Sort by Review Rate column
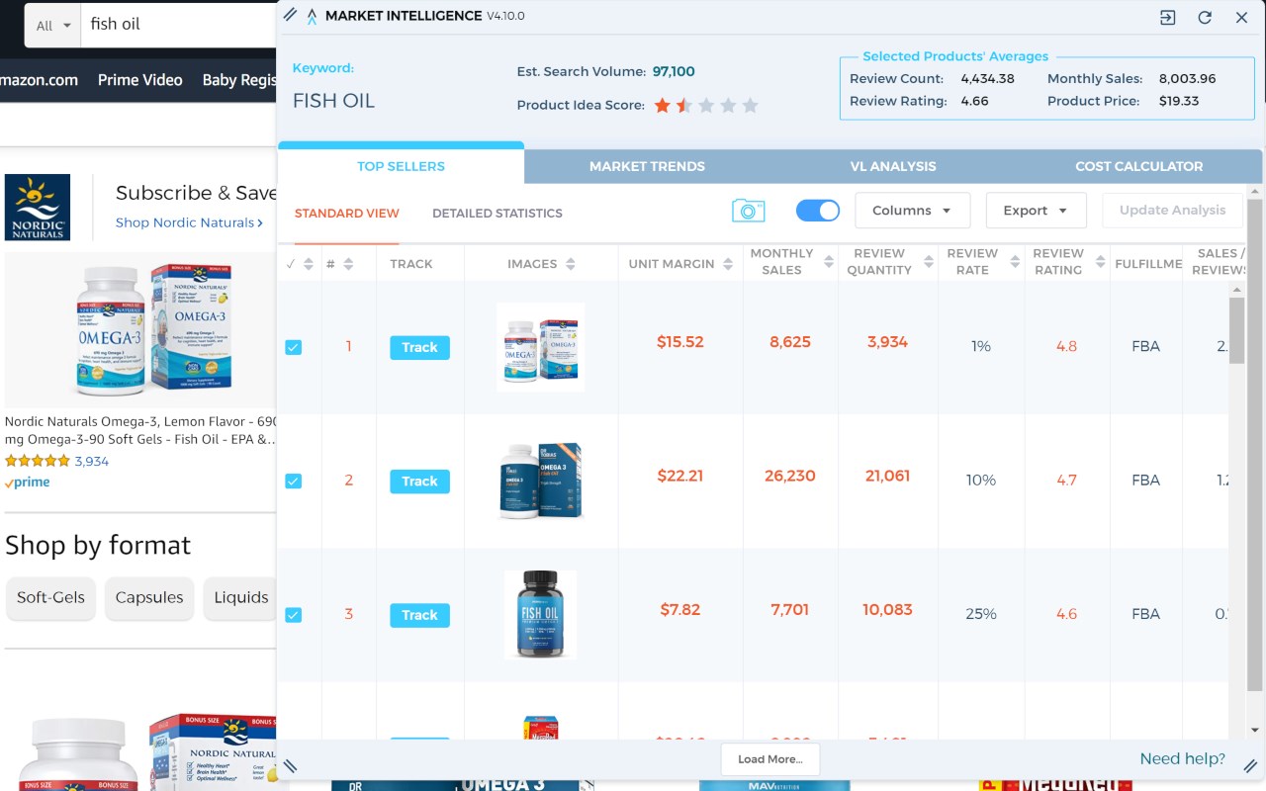The height and width of the screenshot is (791, 1266). point(1015,262)
